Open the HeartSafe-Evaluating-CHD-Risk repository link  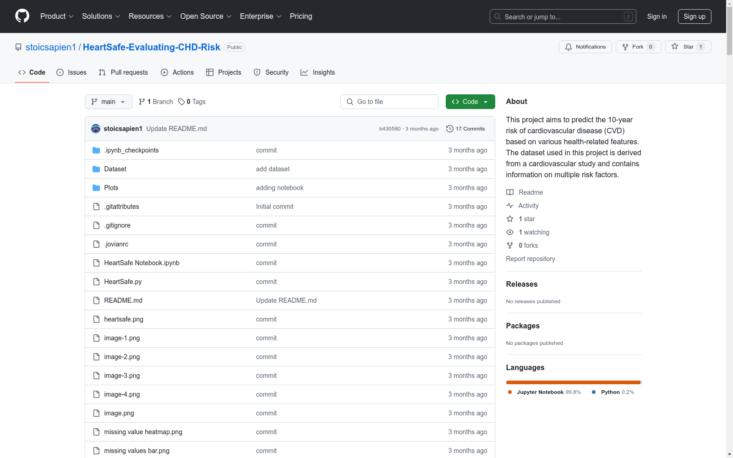(152, 47)
